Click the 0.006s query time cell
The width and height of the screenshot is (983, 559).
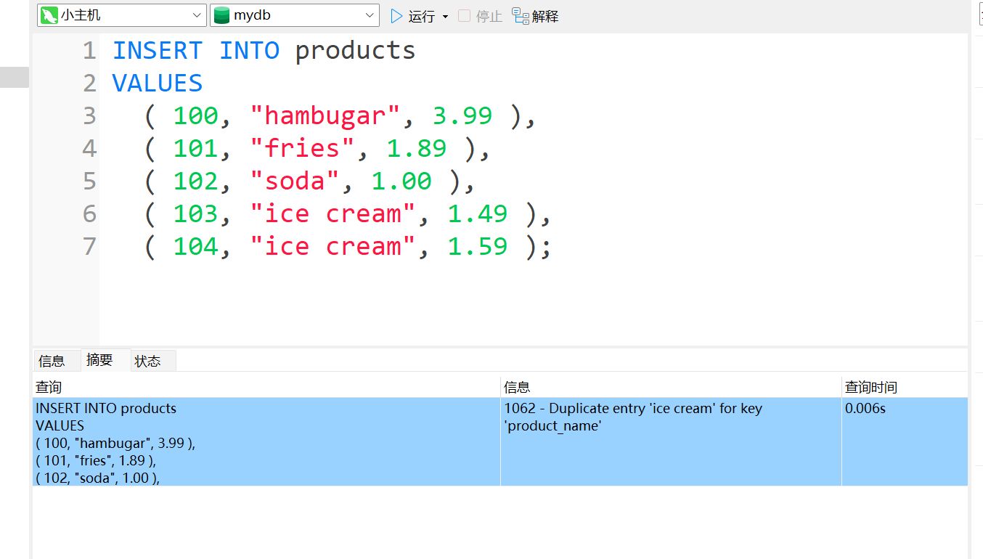[865, 409]
